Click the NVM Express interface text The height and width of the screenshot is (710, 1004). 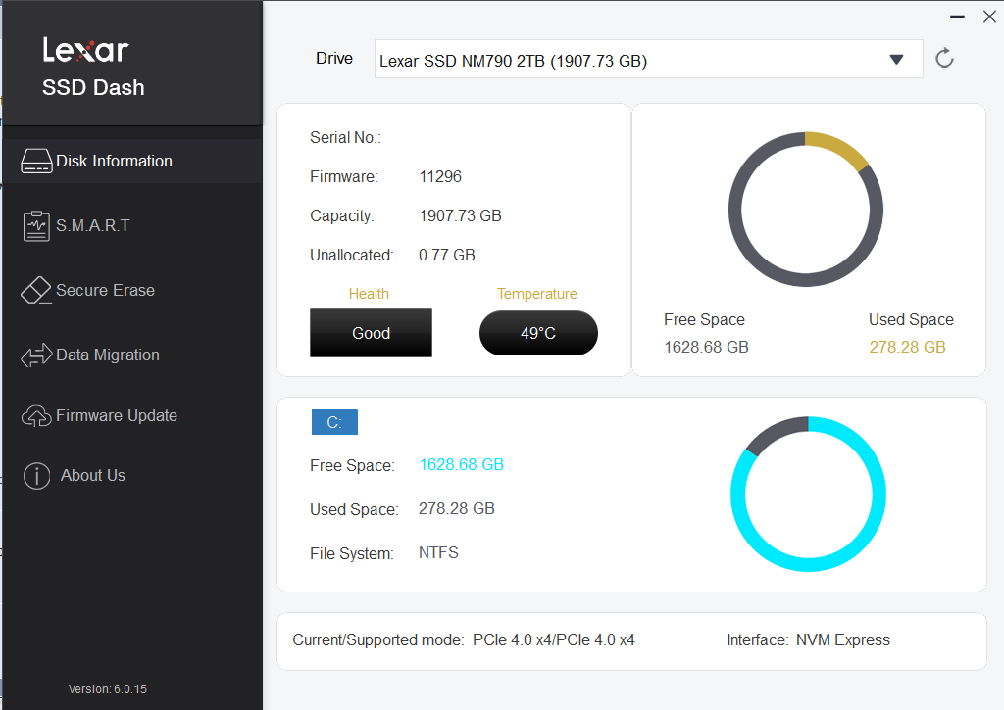tap(842, 639)
